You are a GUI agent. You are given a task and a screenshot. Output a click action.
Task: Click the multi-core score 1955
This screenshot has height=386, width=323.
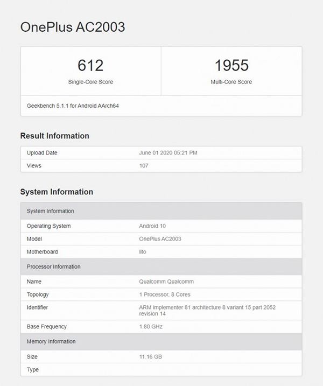231,66
